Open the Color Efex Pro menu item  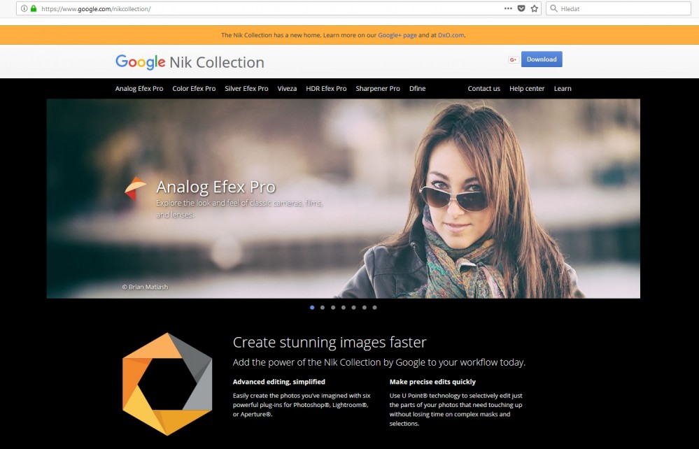[194, 89]
